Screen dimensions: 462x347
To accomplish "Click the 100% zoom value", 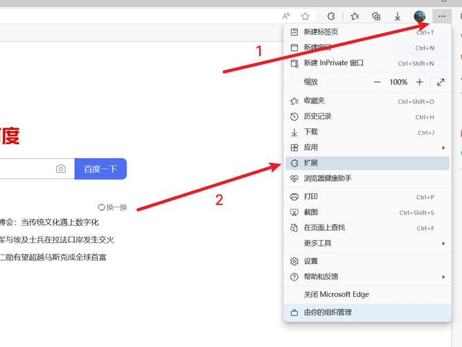I will [x=398, y=82].
